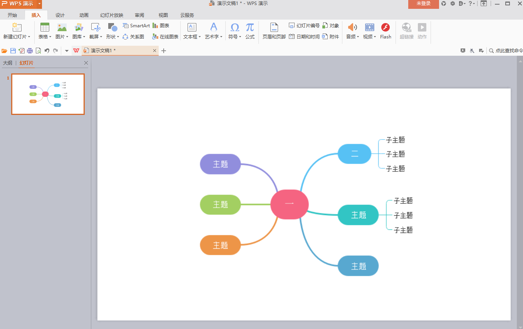Print the document using the printer icon
523x329 pixels.
(x=30, y=51)
